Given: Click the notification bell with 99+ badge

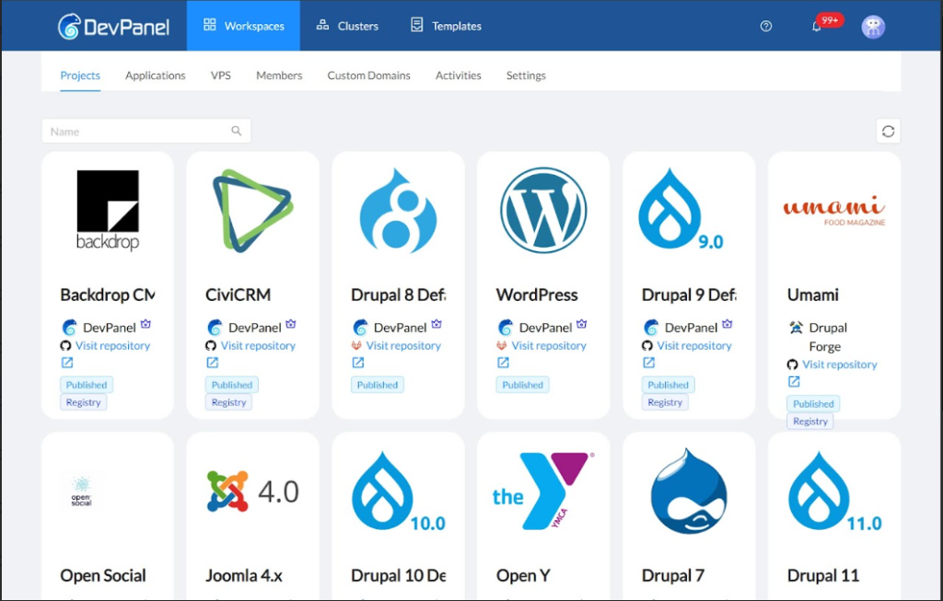Looking at the screenshot, I should (x=818, y=26).
